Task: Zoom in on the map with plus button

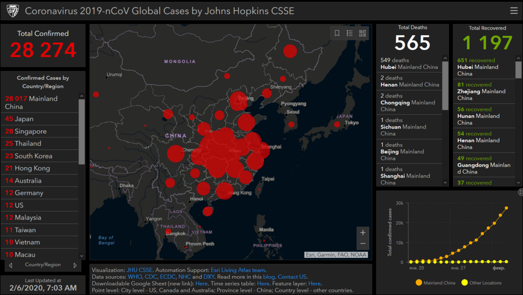Action: coord(363,232)
